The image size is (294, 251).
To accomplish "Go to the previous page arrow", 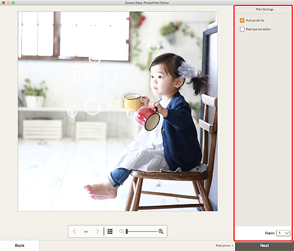I will coord(74,232).
